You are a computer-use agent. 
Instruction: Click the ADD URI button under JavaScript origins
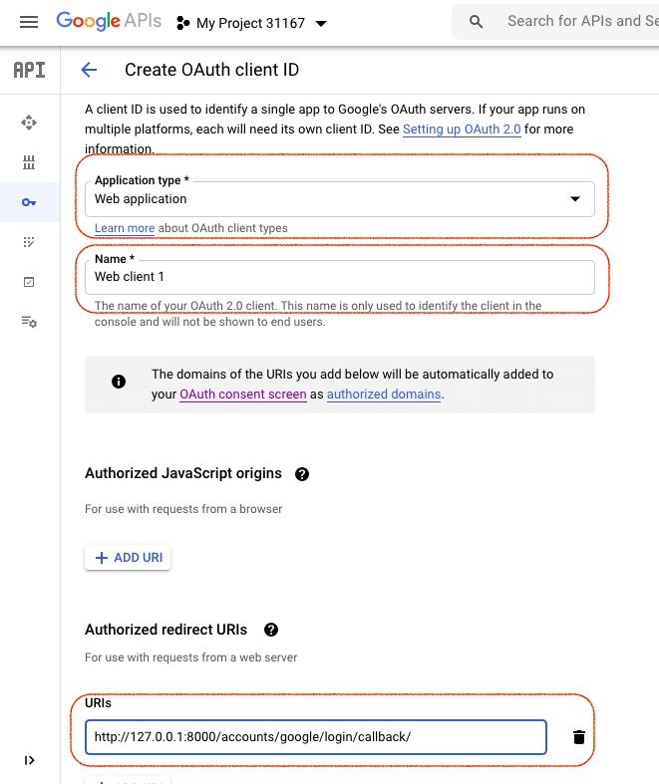tap(128, 558)
